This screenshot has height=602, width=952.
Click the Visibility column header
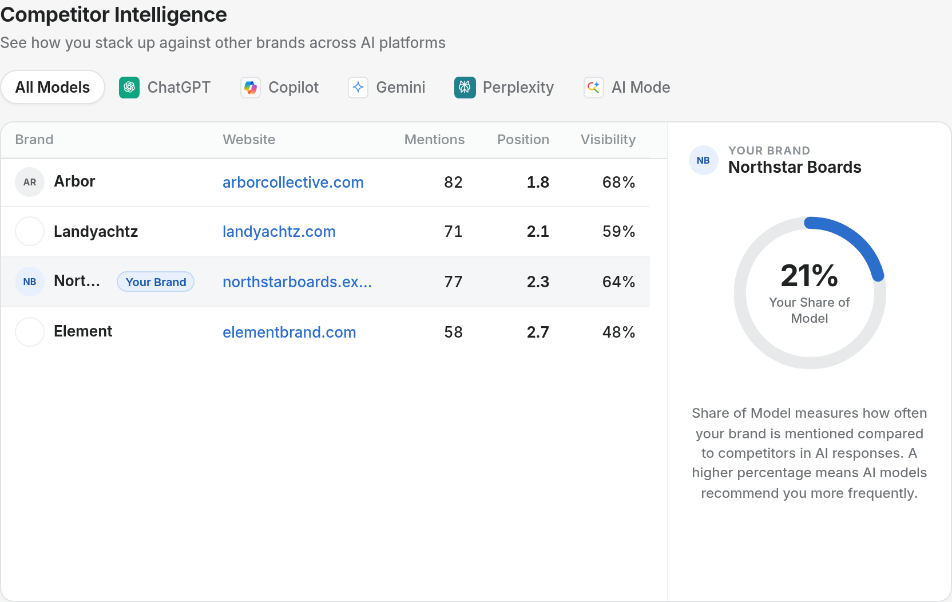tap(608, 140)
